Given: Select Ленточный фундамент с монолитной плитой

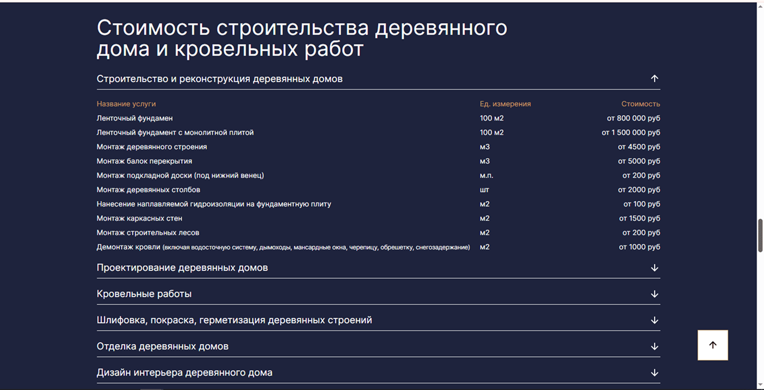Looking at the screenshot, I should point(378,133).
